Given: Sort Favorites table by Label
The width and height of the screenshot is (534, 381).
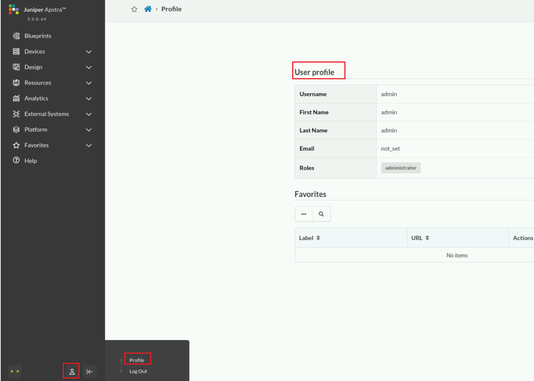Looking at the screenshot, I should 310,238.
